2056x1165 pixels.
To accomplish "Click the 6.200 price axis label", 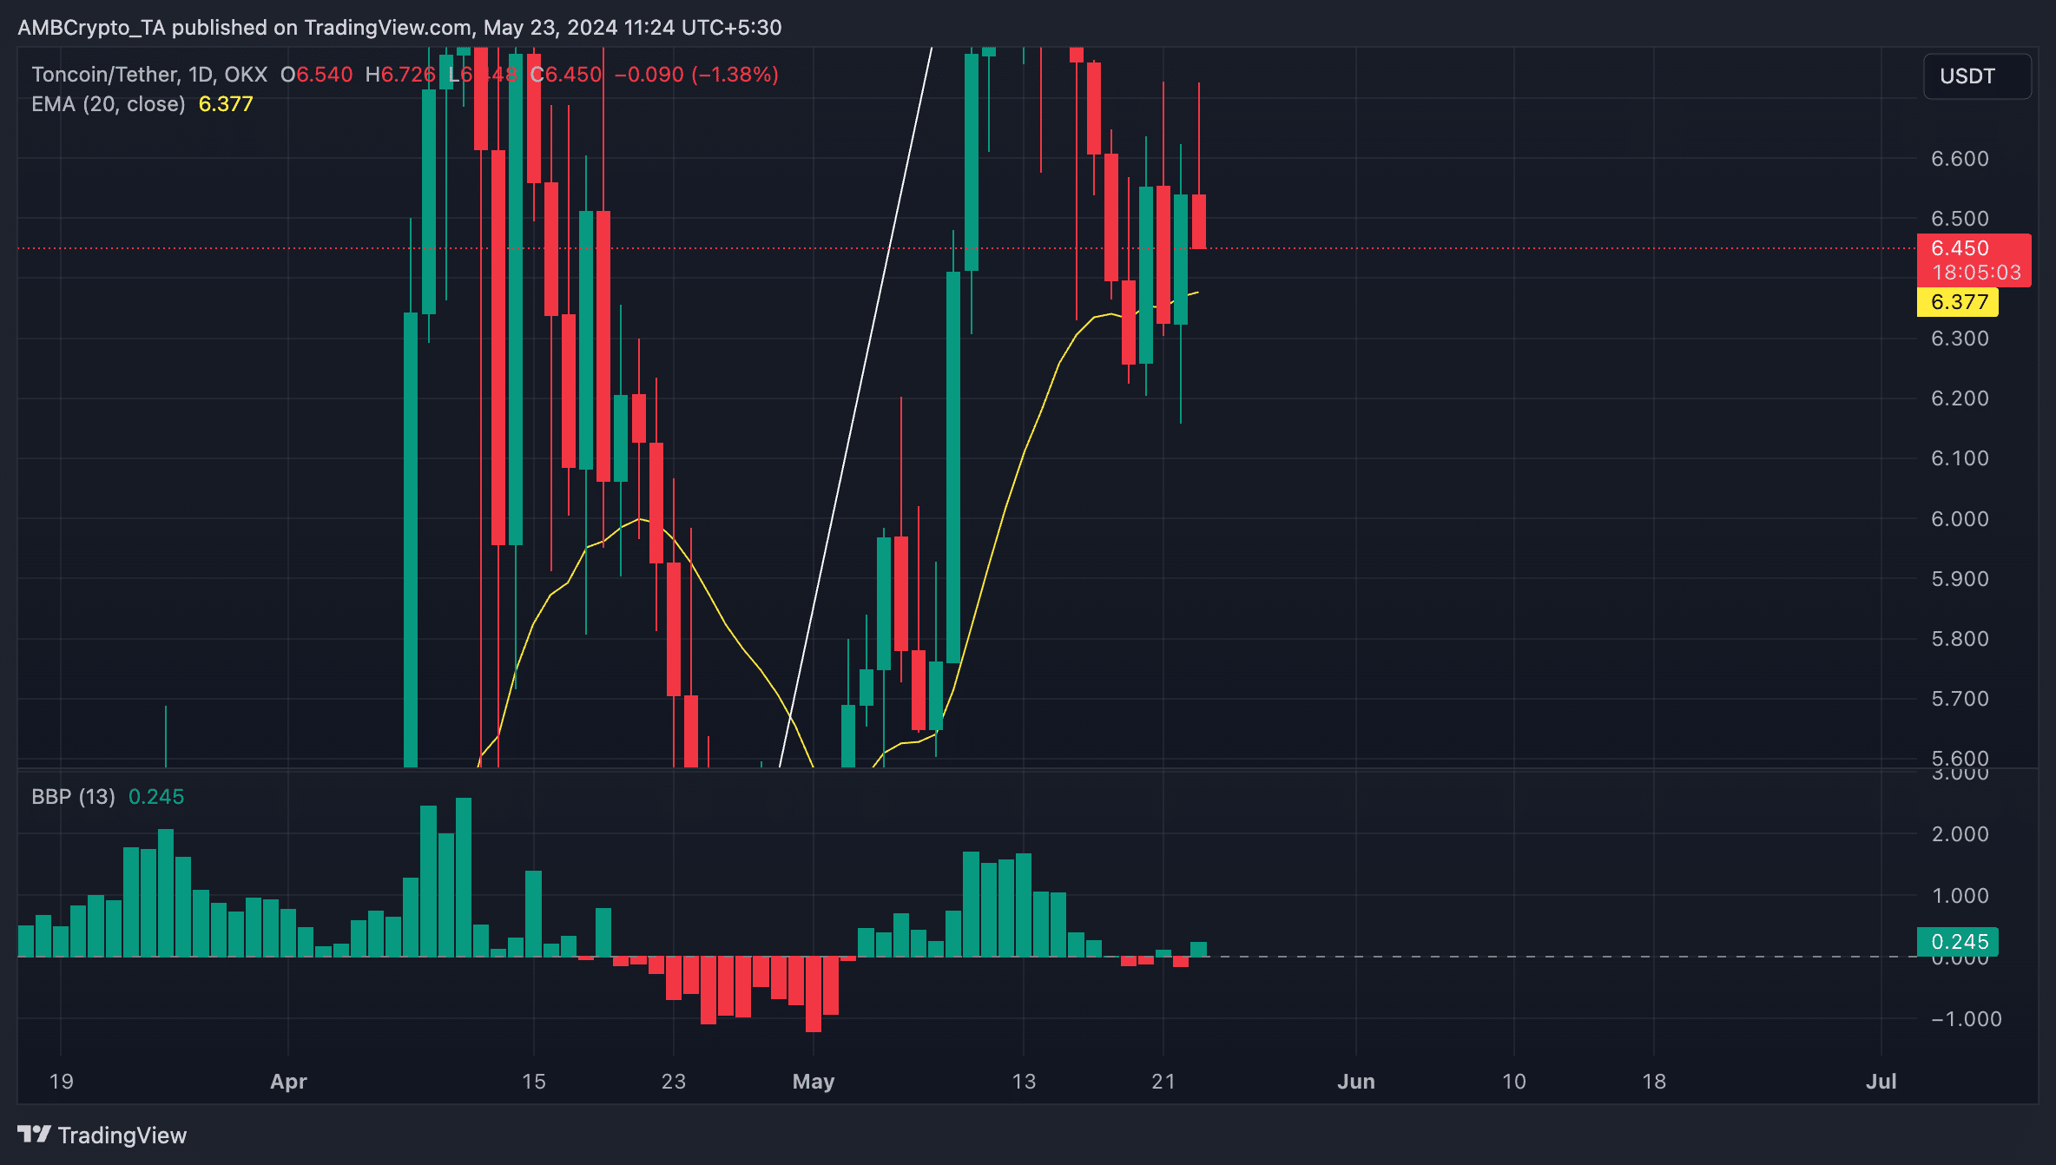I will 1960,398.
